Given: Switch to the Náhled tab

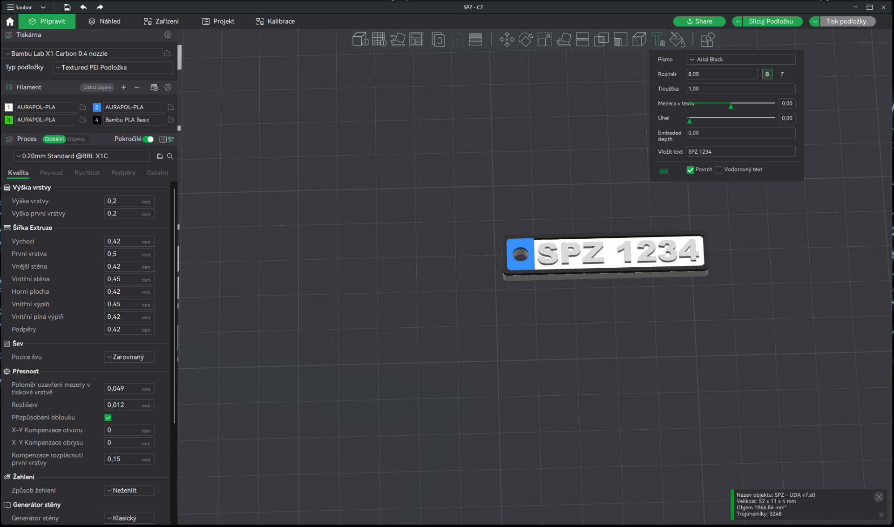Looking at the screenshot, I should 104,21.
